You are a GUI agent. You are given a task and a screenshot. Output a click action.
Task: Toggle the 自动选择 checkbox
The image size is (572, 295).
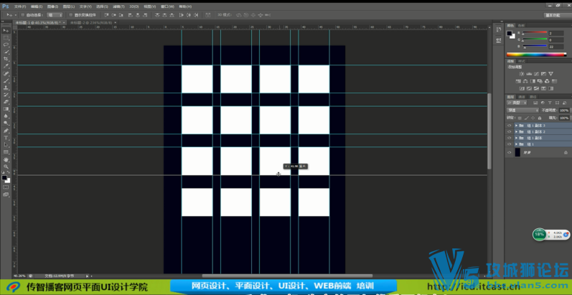pyautogui.click(x=23, y=15)
